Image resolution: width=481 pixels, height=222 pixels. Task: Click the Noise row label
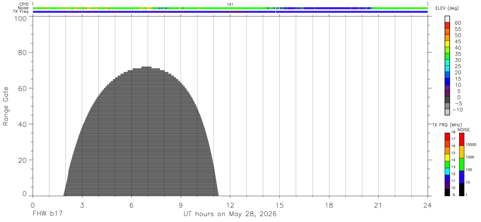(x=23, y=8)
